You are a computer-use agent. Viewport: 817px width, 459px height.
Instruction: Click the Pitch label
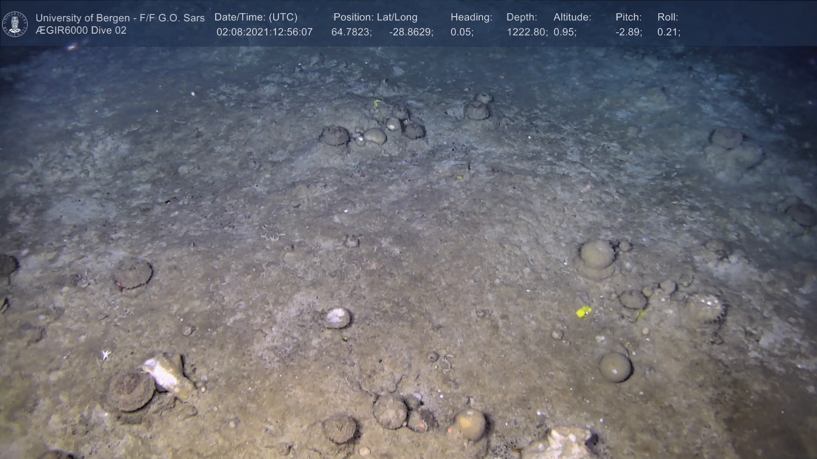628,17
